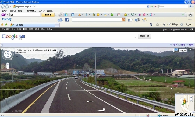The height and width of the screenshot is (117, 195).
Task: Click the yellow Yahoo web search button
Action: pos(48,15)
